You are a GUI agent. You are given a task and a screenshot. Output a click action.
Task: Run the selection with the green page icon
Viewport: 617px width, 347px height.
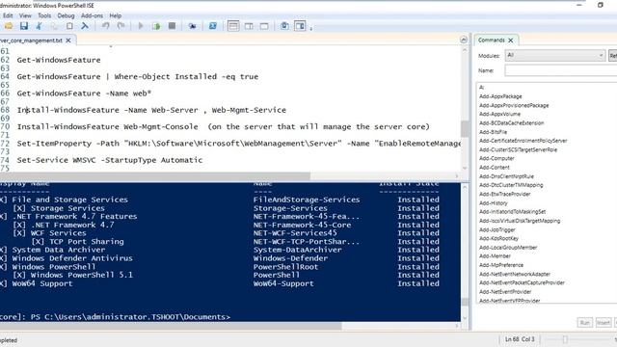156,26
